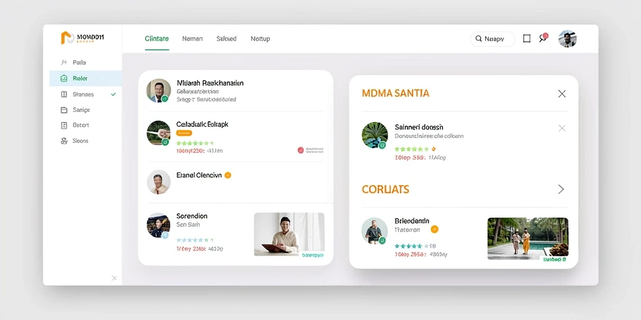Viewport: 641px width, 320px height.
Task: Click the square icon in the top bar
Action: coord(527,38)
